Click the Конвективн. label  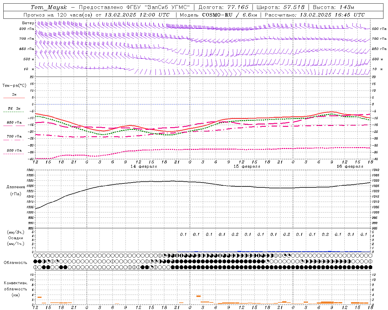pyautogui.click(x=15, y=283)
